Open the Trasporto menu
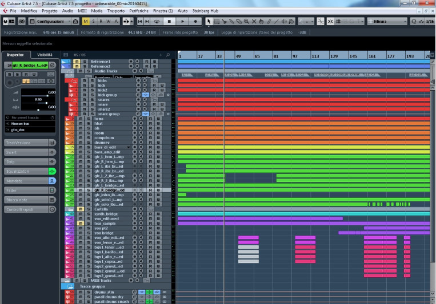This screenshot has height=304, width=436. click(x=115, y=11)
